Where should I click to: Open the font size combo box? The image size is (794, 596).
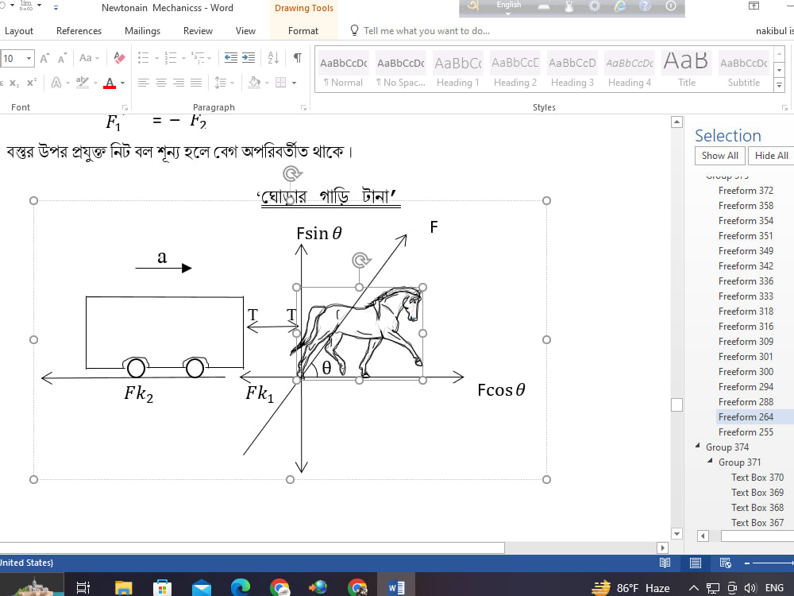pyautogui.click(x=17, y=58)
